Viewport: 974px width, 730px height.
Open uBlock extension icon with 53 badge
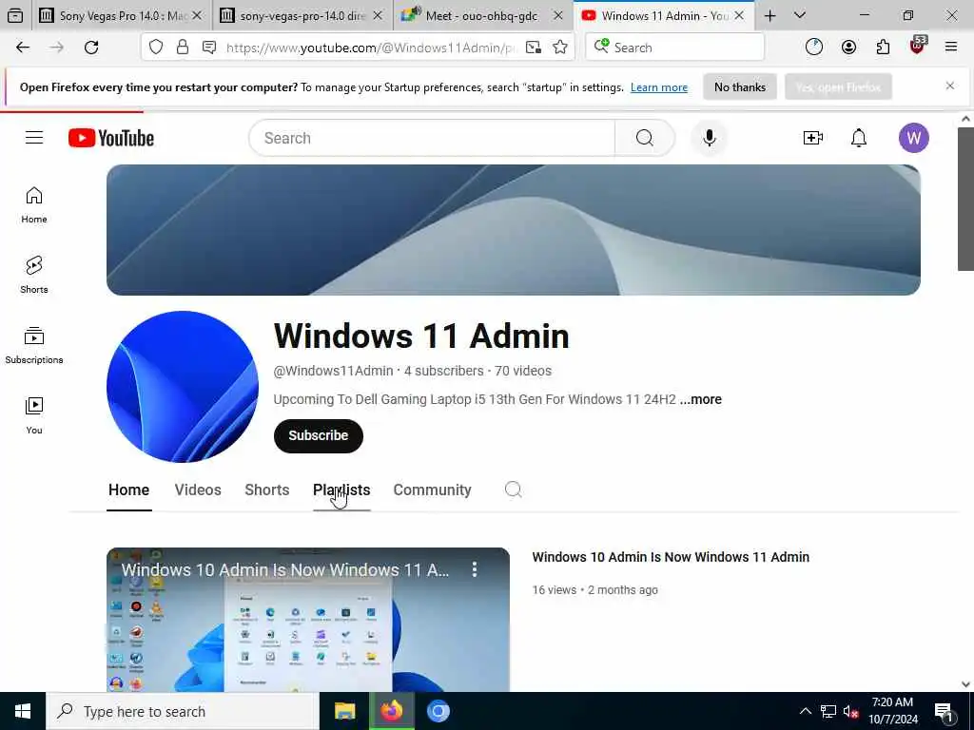pyautogui.click(x=918, y=46)
